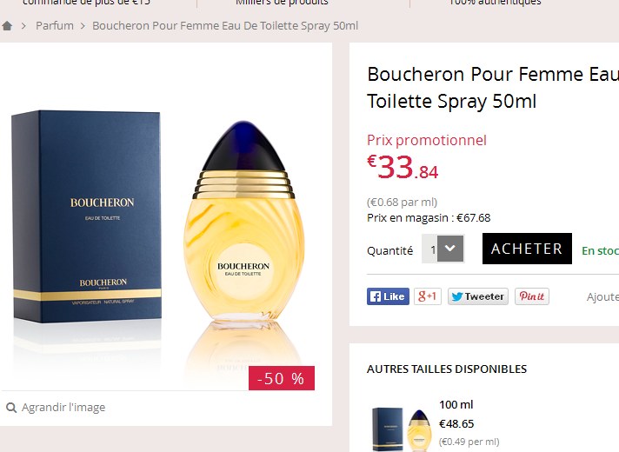Click the magnifier icon beside Agrandir l'image
Viewport: 619px width, 452px height.
coord(11,408)
